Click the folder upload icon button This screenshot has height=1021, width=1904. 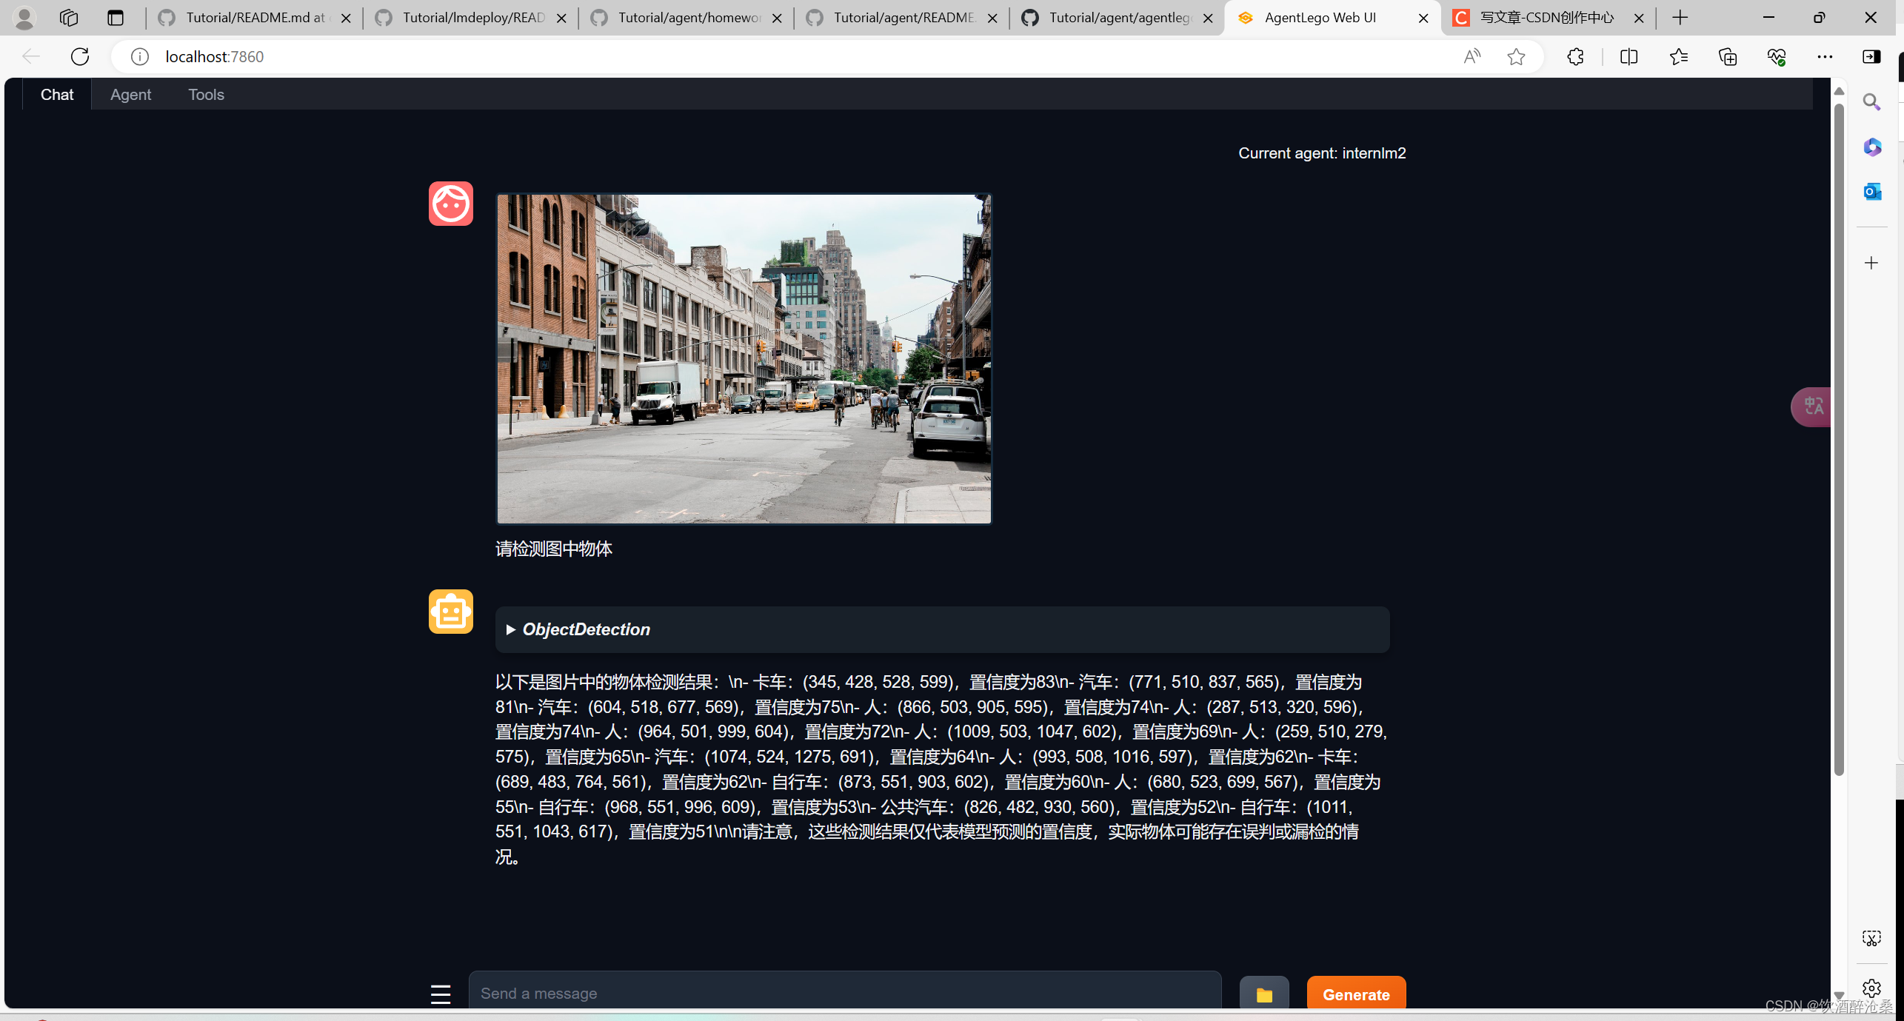tap(1263, 994)
